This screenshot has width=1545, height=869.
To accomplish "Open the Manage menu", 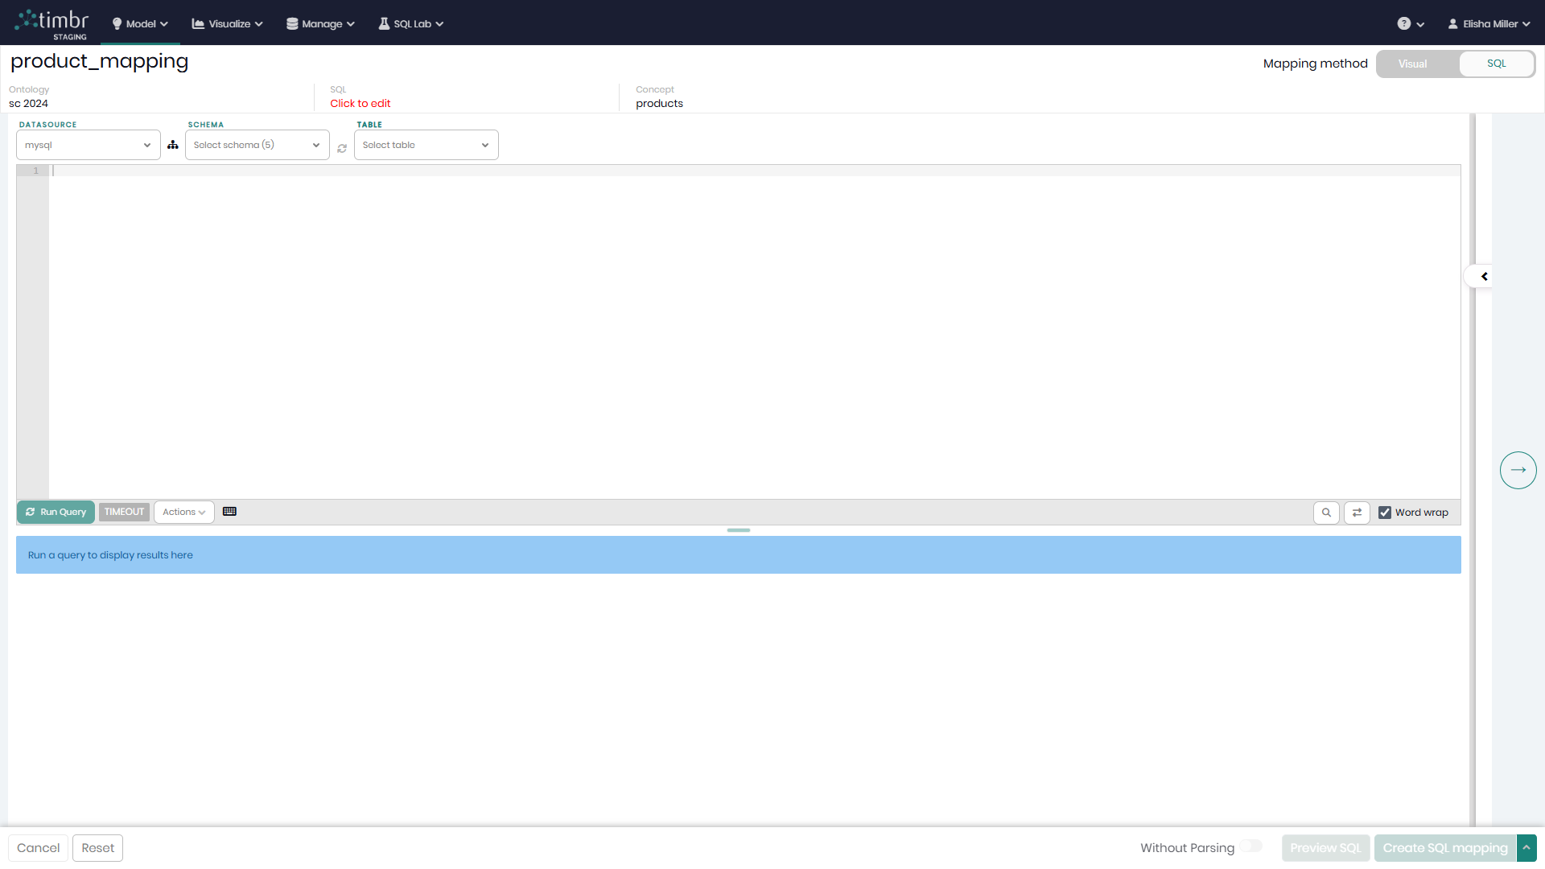I will coord(319,23).
